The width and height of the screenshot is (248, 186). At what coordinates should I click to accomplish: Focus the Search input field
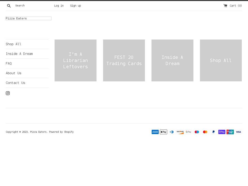point(30,6)
